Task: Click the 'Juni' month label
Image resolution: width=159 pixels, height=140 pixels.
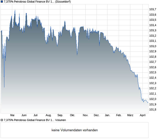Action: click(24, 115)
